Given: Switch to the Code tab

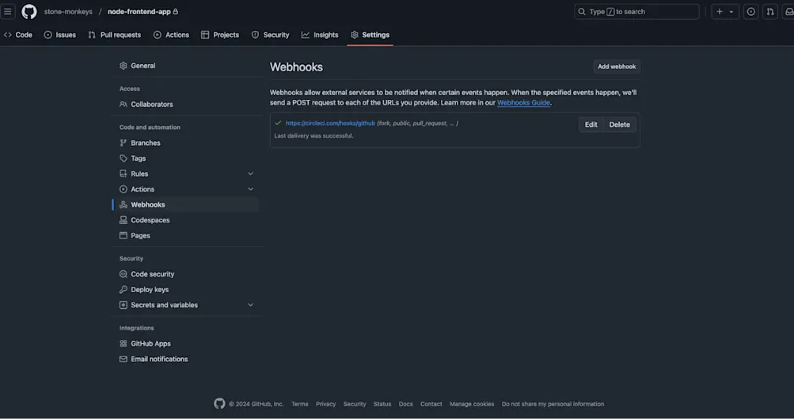Looking at the screenshot, I should coord(18,35).
